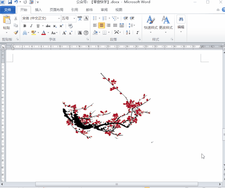Click the Sort A-Z icon
Viewport: 225px width, 188px height.
128,33
